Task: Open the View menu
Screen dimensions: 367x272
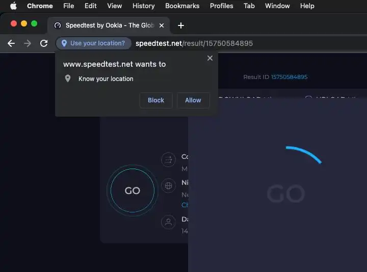Action: click(x=115, y=6)
